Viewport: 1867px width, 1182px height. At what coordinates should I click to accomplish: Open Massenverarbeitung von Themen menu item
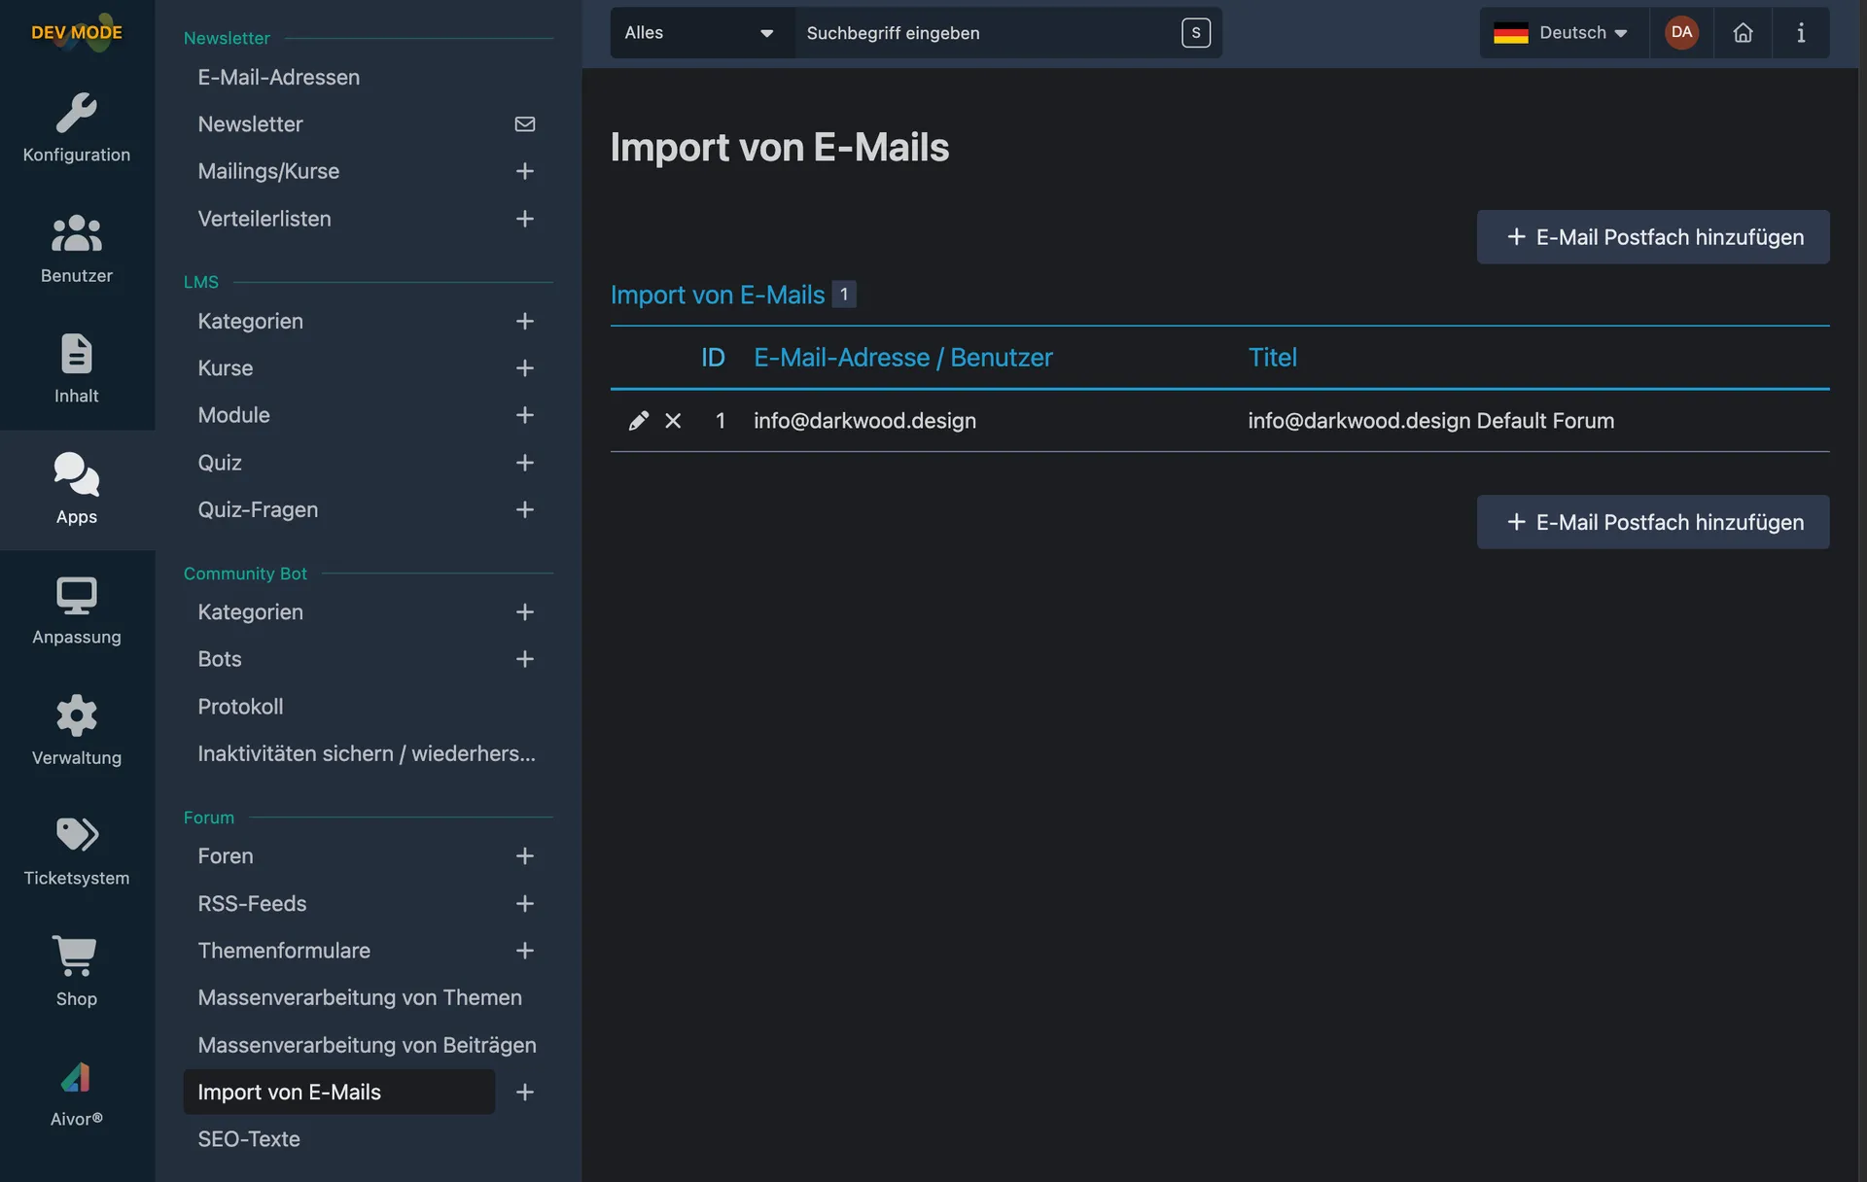click(360, 997)
